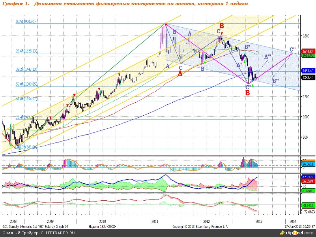This screenshot has height=237, width=316.
Task: Click the clip2net logo icon
Action: pos(282,232)
